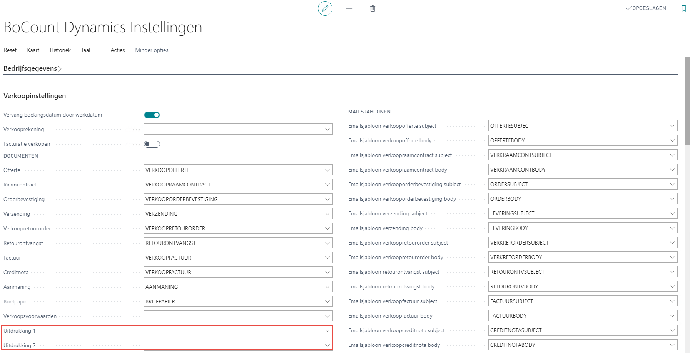Enable the Facturatie verkopen switch
Image resolution: width=690 pixels, height=353 pixels.
[x=152, y=144]
